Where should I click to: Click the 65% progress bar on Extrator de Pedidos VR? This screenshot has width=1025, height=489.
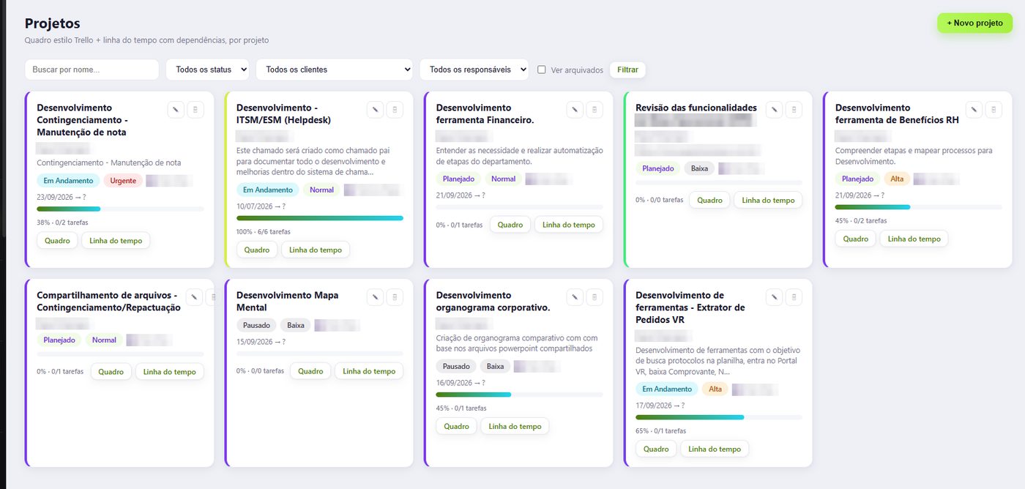coord(719,417)
